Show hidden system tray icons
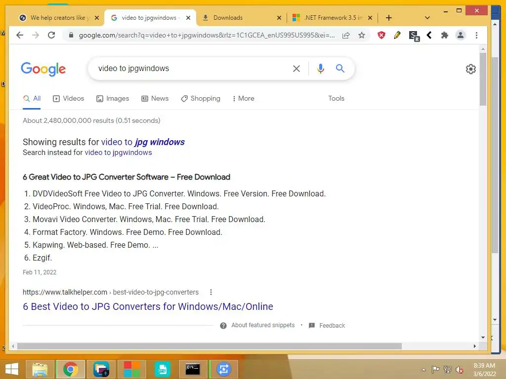The width and height of the screenshot is (506, 379). [x=423, y=369]
